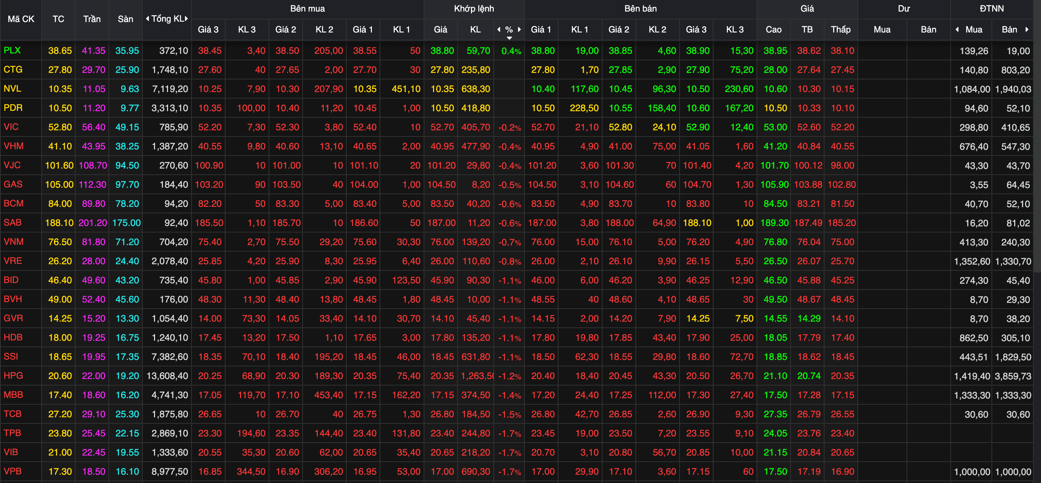This screenshot has height=483, width=1041.
Task: Open PLX stock symbol
Action: (12, 50)
